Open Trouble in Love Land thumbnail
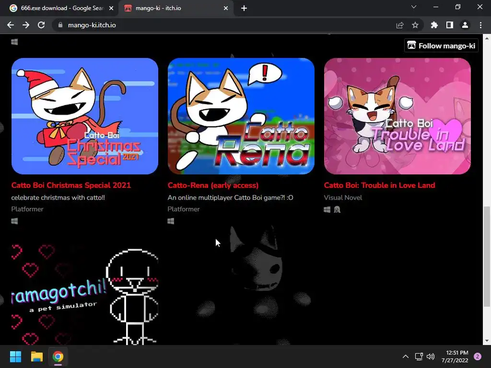This screenshot has height=368, width=491. click(x=397, y=116)
